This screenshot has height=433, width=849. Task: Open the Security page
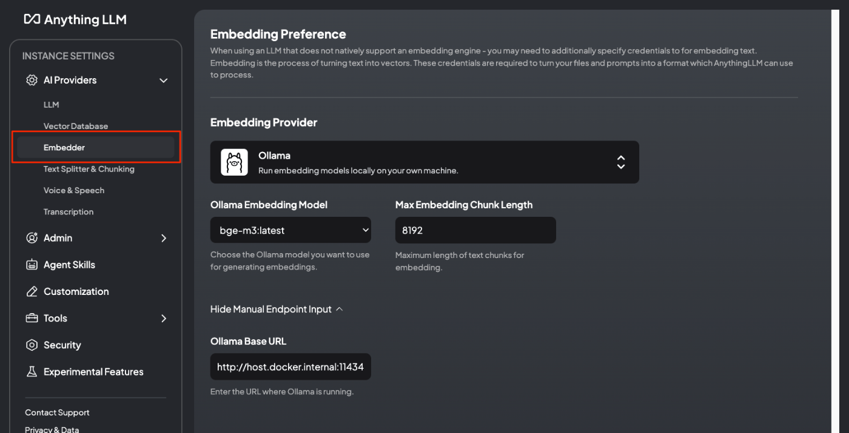point(62,345)
